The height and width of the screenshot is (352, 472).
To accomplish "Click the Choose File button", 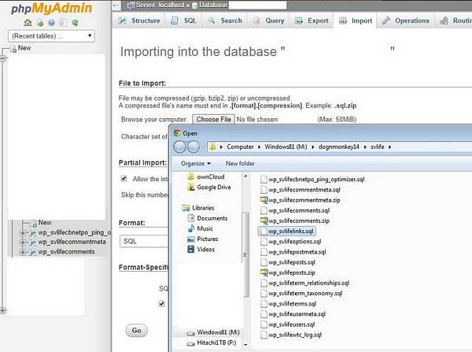I will pyautogui.click(x=214, y=119).
